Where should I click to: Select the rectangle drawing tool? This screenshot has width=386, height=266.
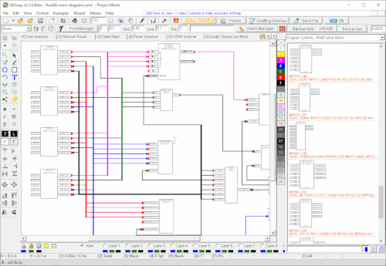(14, 70)
